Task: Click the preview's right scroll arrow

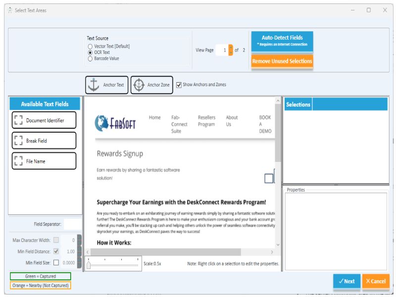Action: pyautogui.click(x=273, y=251)
